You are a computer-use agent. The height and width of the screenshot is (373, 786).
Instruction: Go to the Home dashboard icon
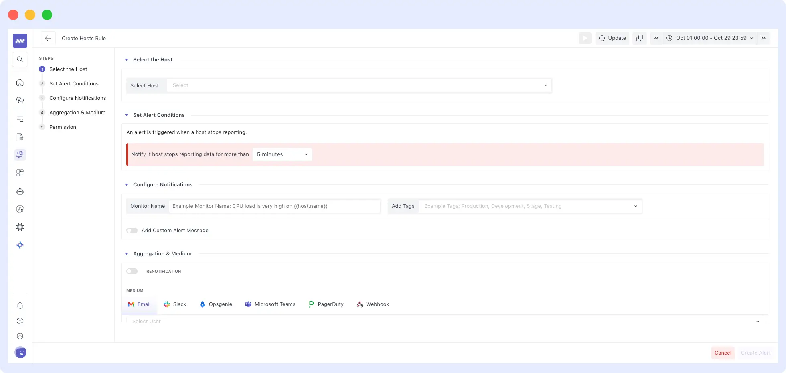[x=20, y=82]
